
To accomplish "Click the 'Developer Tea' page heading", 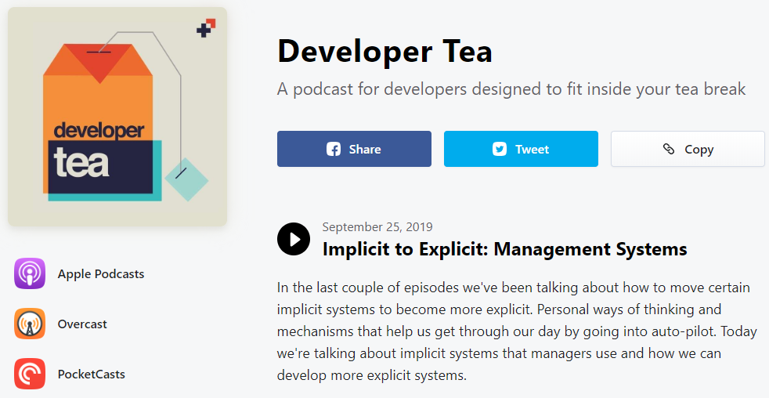I will [384, 52].
